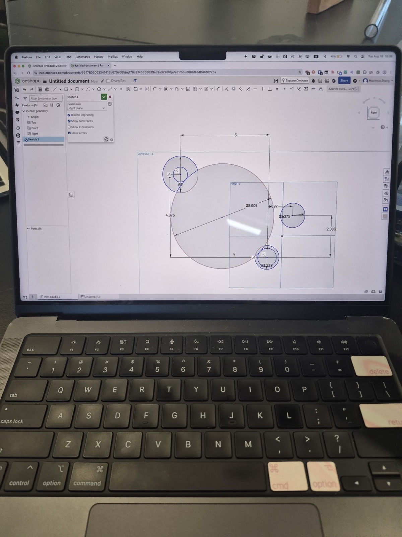The image size is (402, 537).
Task: Apply the Tangent constraint
Action: [x=248, y=89]
